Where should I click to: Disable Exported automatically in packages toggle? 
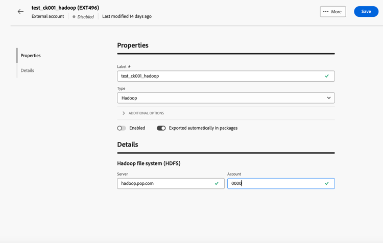pyautogui.click(x=161, y=128)
